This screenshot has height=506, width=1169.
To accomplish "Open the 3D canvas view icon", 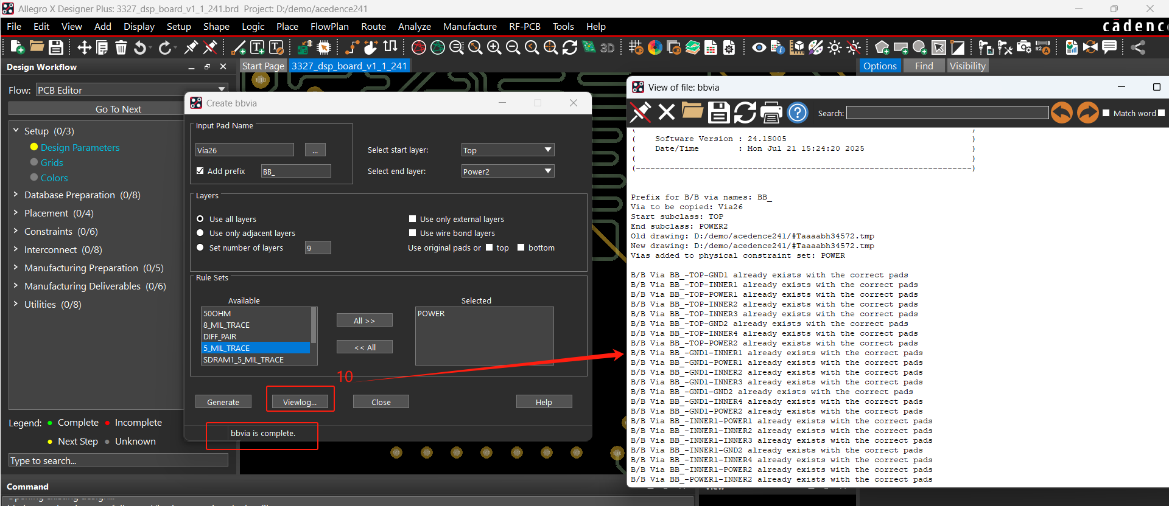I will pos(607,47).
